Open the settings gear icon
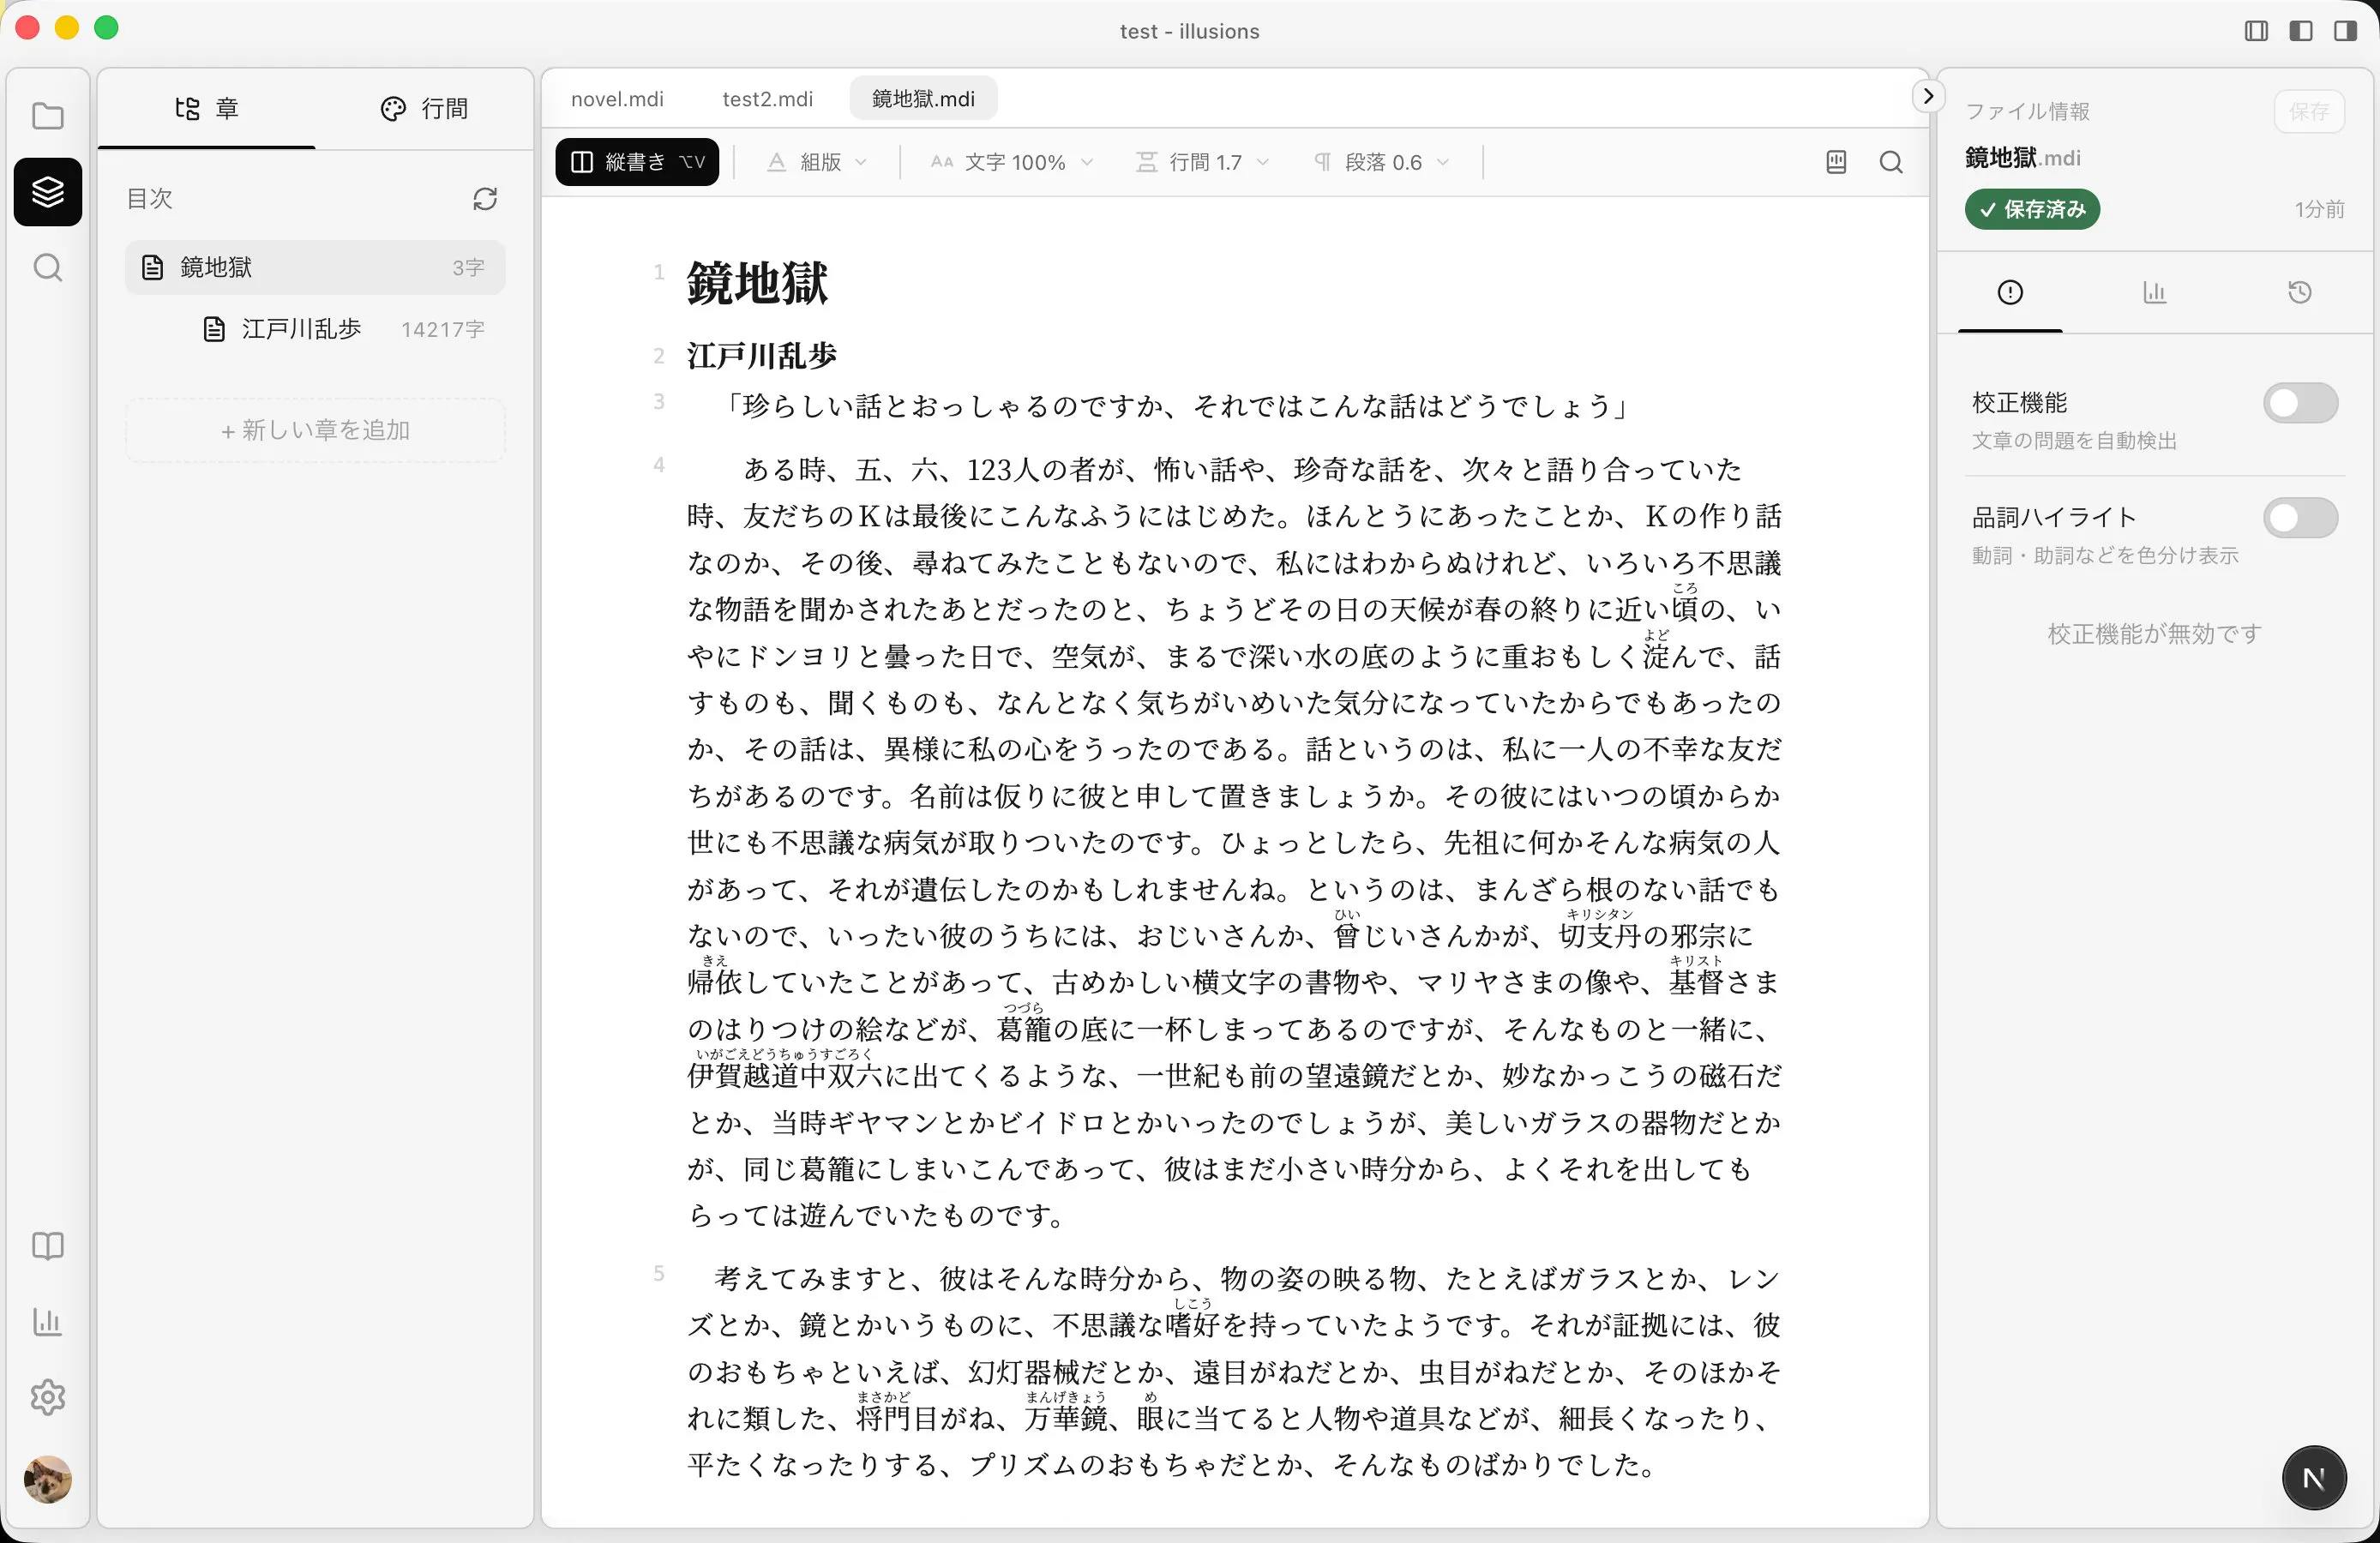The image size is (2380, 1543). pyautogui.click(x=47, y=1396)
